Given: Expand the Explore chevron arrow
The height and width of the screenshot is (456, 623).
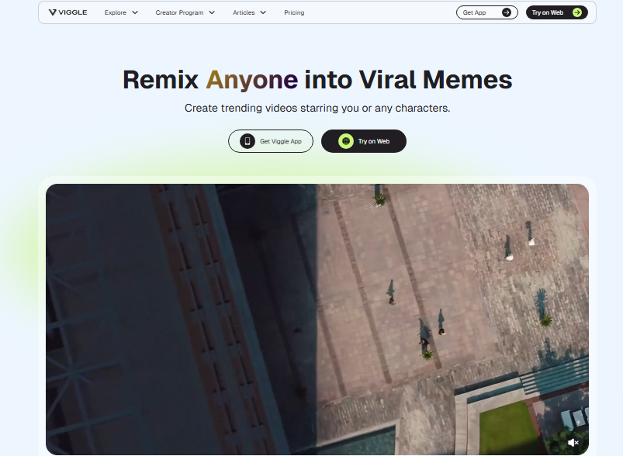Looking at the screenshot, I should (135, 12).
